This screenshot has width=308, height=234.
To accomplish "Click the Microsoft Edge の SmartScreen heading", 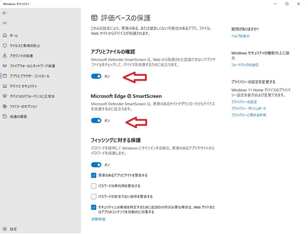I will click(x=126, y=96).
